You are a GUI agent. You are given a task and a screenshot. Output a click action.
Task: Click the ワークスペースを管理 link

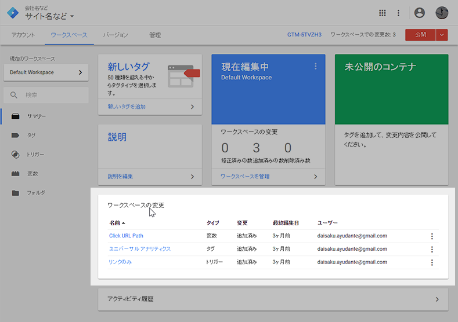(x=245, y=177)
